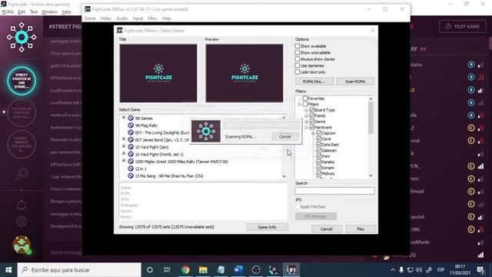Click the user avatar at sidebar bottom
This screenshot has width=492, height=277.
click(x=22, y=245)
